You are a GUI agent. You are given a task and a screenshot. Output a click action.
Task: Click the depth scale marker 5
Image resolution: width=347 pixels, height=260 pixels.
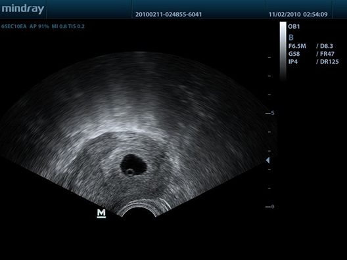click(273, 113)
